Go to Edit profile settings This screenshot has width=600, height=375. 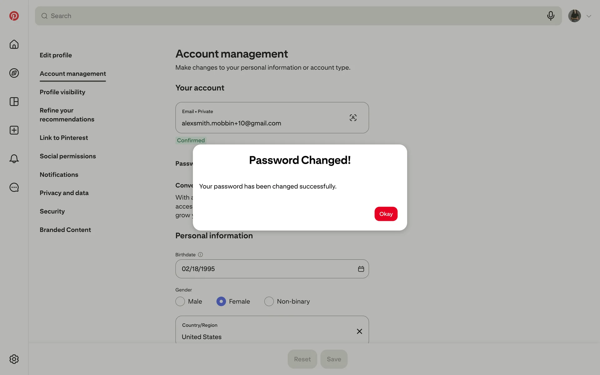click(x=56, y=55)
